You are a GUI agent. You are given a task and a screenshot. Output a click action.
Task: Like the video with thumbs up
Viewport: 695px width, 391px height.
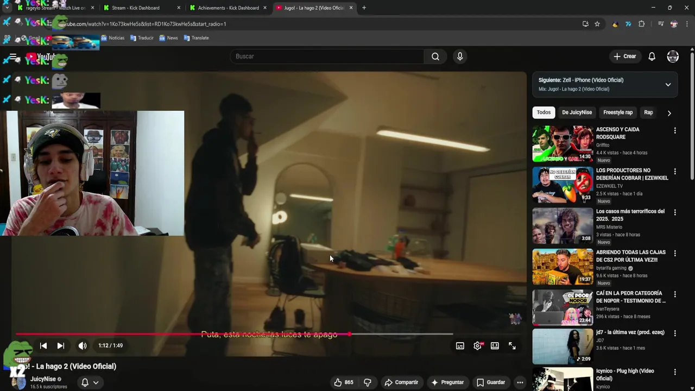coord(343,382)
